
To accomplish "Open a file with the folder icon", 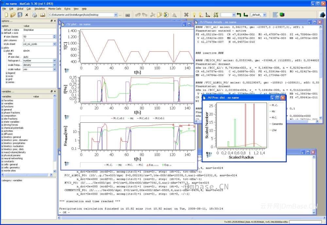I will [x=13, y=15].
